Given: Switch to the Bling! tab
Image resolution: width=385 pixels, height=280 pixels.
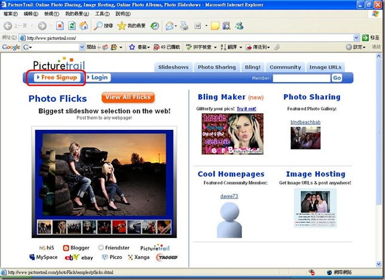Looking at the screenshot, I should coord(253,67).
